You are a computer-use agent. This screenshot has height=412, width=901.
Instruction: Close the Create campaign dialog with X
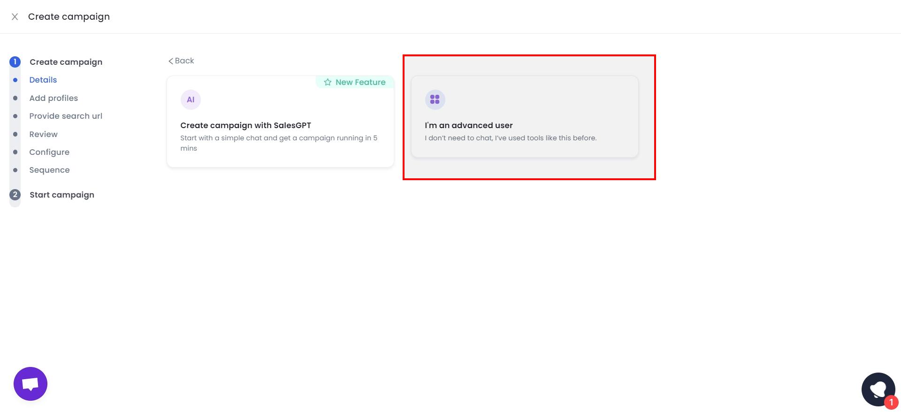[x=15, y=17]
